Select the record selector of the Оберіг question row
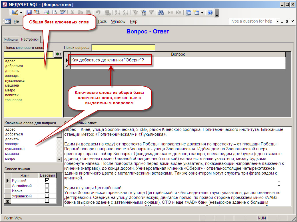The image size is (297, 222). tap(67, 60)
